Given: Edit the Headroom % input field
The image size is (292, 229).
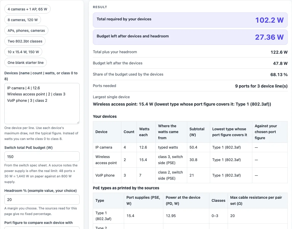Looking at the screenshot, I should tap(42, 199).
